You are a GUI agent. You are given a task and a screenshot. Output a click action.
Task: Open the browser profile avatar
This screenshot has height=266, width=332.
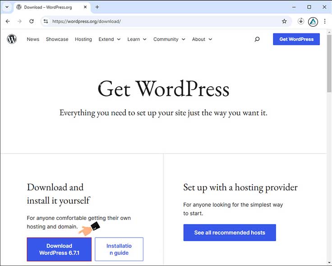point(313,21)
